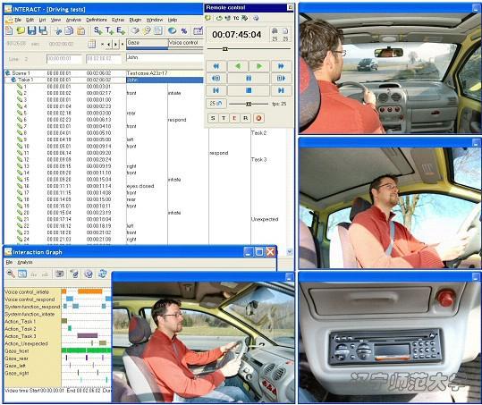Image resolution: width=482 pixels, height=405 pixels.
Task: Click the Add Event (E+) toolbar icon
Action: pos(120,30)
